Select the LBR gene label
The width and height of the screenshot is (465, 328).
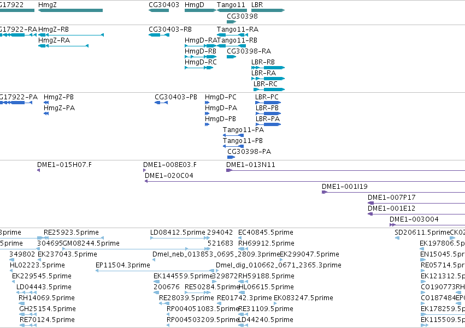click(x=257, y=5)
